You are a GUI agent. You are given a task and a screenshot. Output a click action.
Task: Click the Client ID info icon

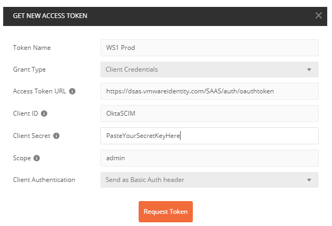[44, 114]
